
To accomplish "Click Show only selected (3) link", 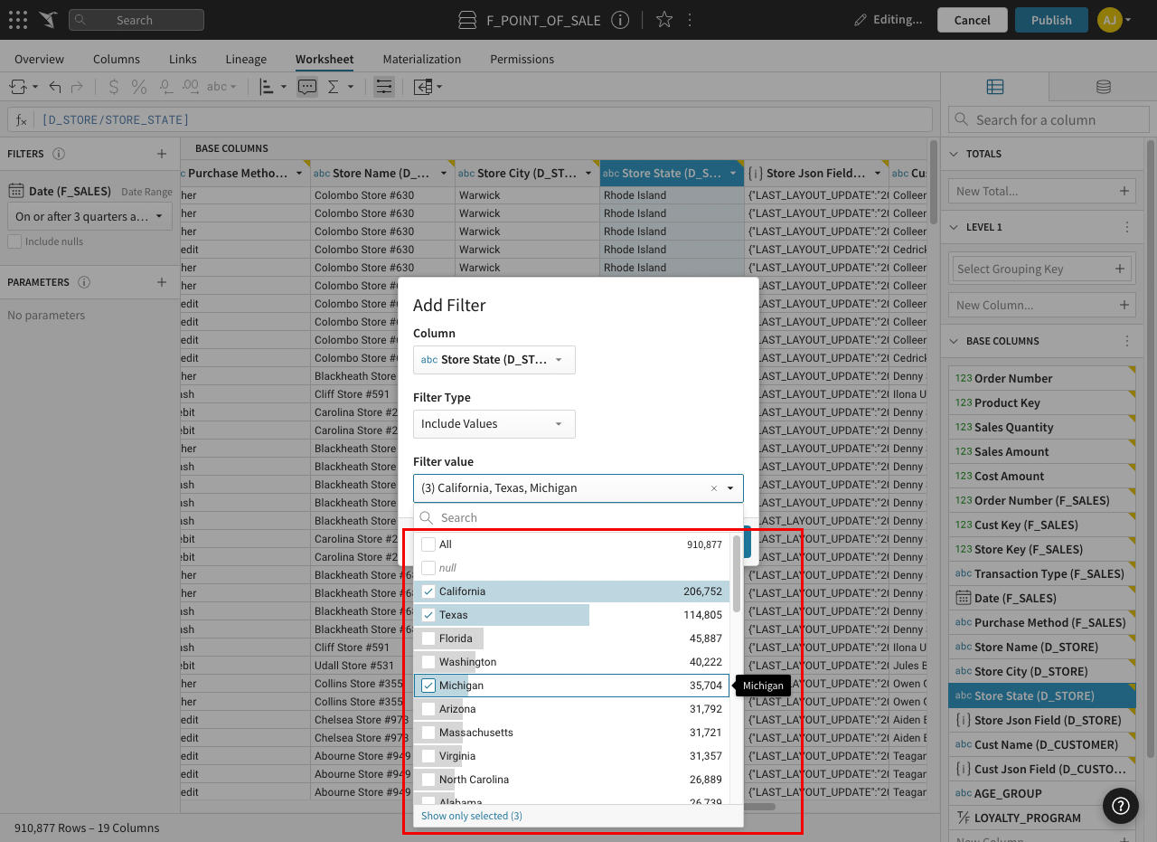I will click(471, 816).
